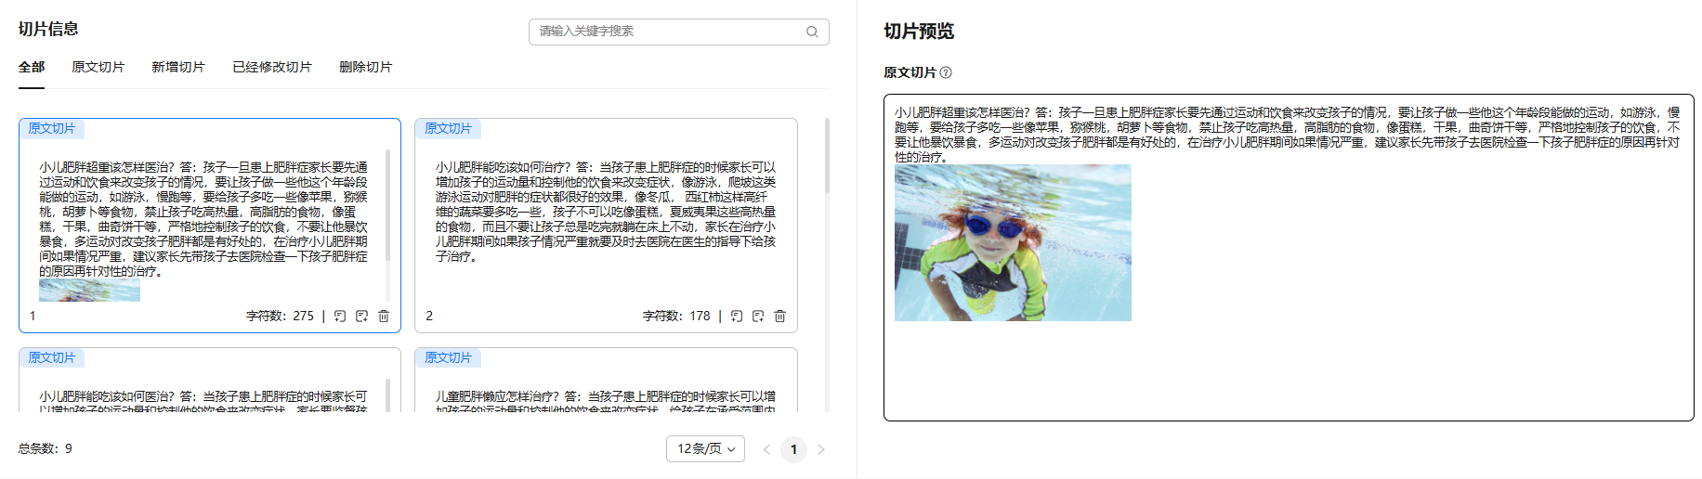Screen dimensions: 1702x479
Task: Switch to the 全部 tab
Action: [32, 67]
